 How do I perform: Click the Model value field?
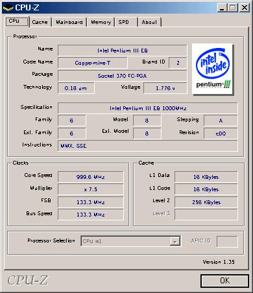(x=147, y=121)
